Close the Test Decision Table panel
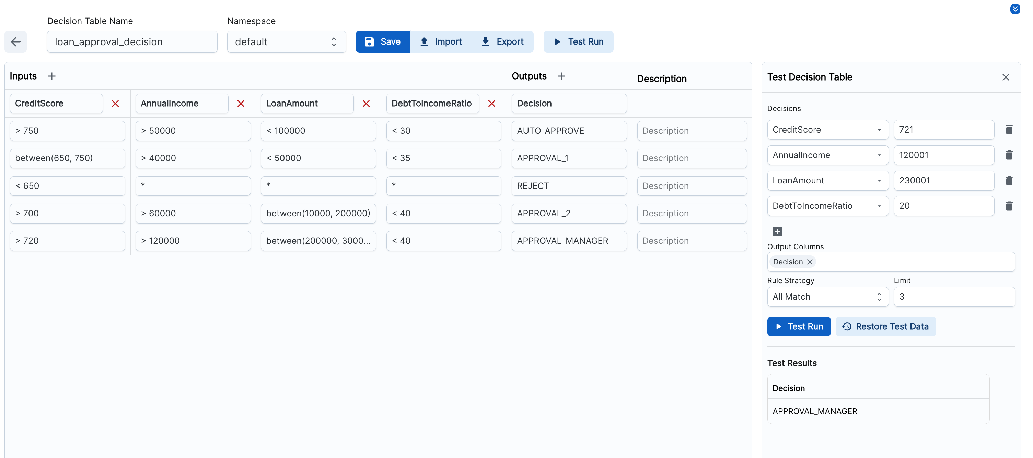Viewport: 1033px width, 458px height. pyautogui.click(x=1006, y=77)
